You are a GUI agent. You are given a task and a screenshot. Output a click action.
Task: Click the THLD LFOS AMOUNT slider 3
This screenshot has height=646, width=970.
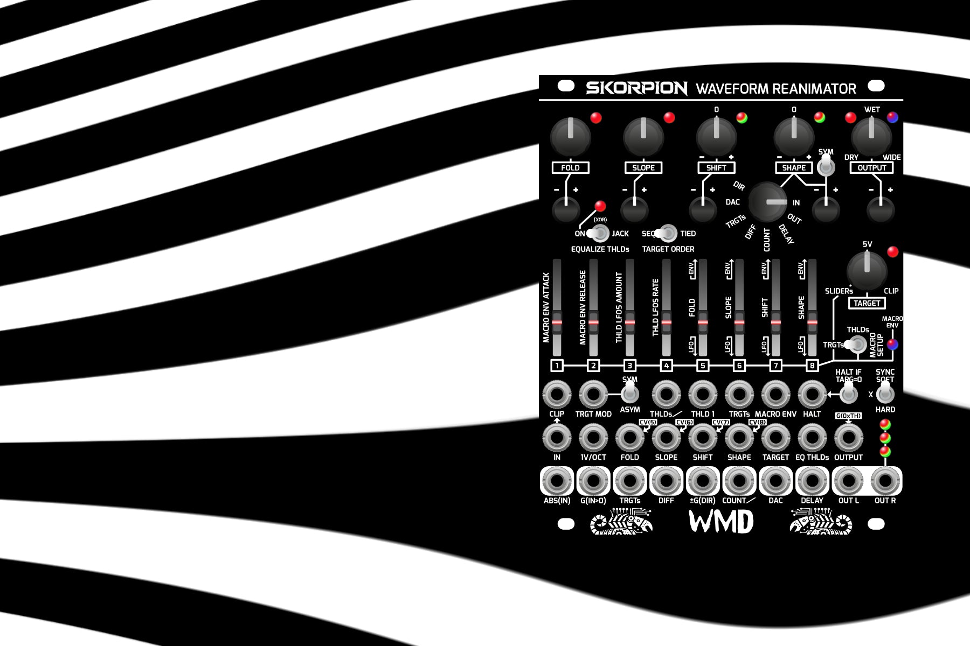(629, 307)
